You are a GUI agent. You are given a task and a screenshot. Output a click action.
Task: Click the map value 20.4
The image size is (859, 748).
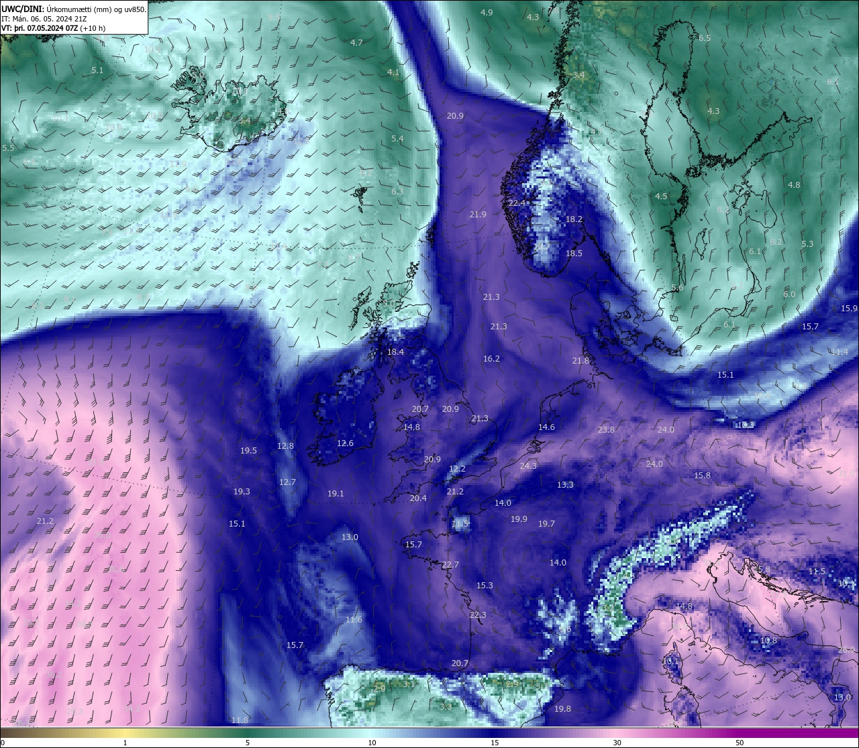pos(418,498)
